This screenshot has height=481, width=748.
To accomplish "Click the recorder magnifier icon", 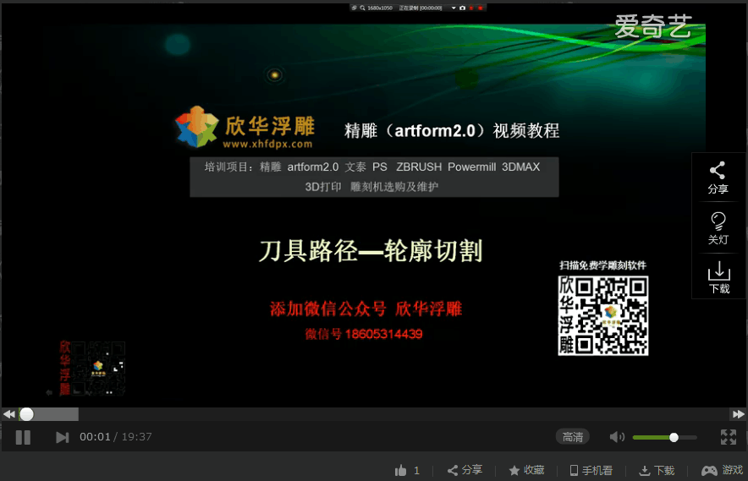I will pos(362,8).
